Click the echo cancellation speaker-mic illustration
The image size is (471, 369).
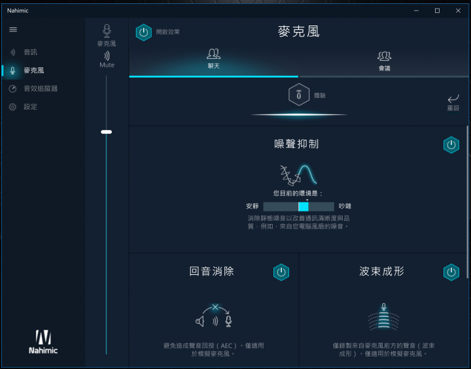[214, 315]
